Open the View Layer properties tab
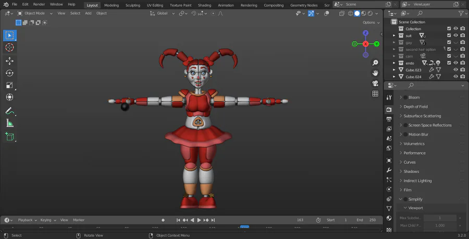Viewport: 469px width, 239px height. (389, 129)
